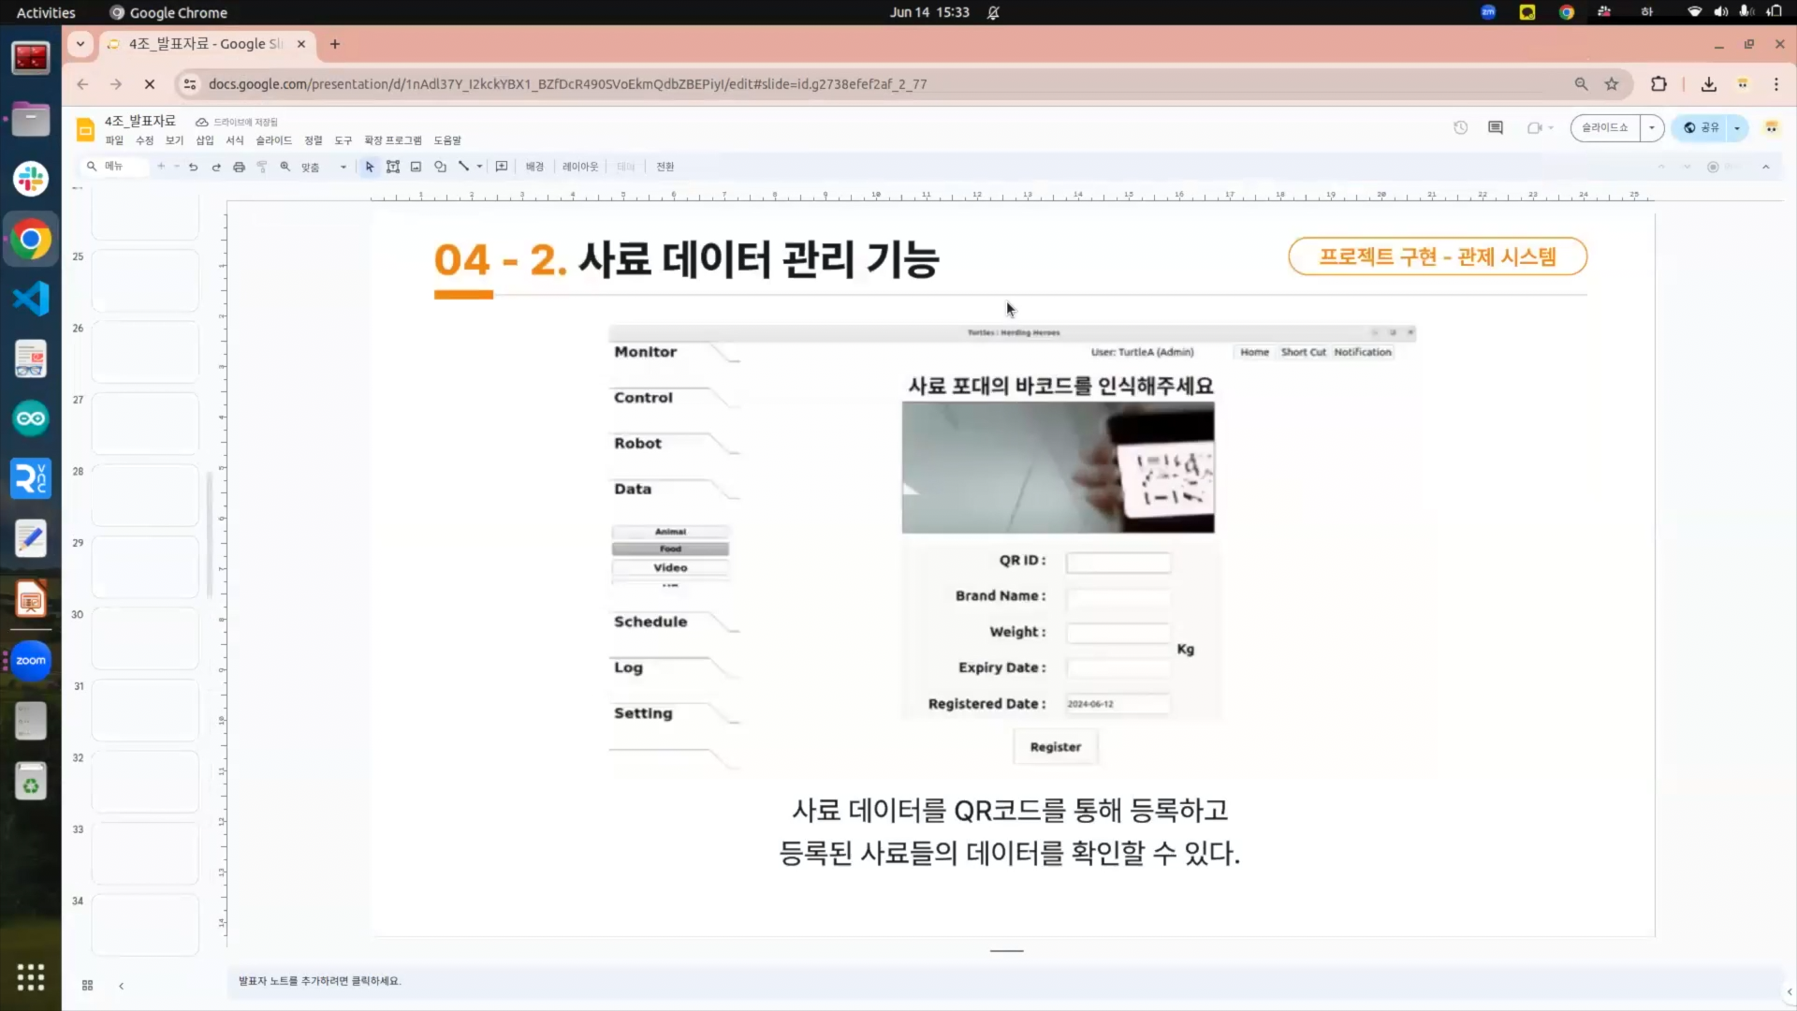Collapse the filmstrip panel arrow
Image resolution: width=1797 pixels, height=1011 pixels.
121,985
